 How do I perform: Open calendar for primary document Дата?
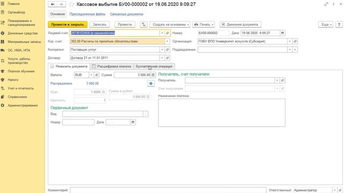133,122
